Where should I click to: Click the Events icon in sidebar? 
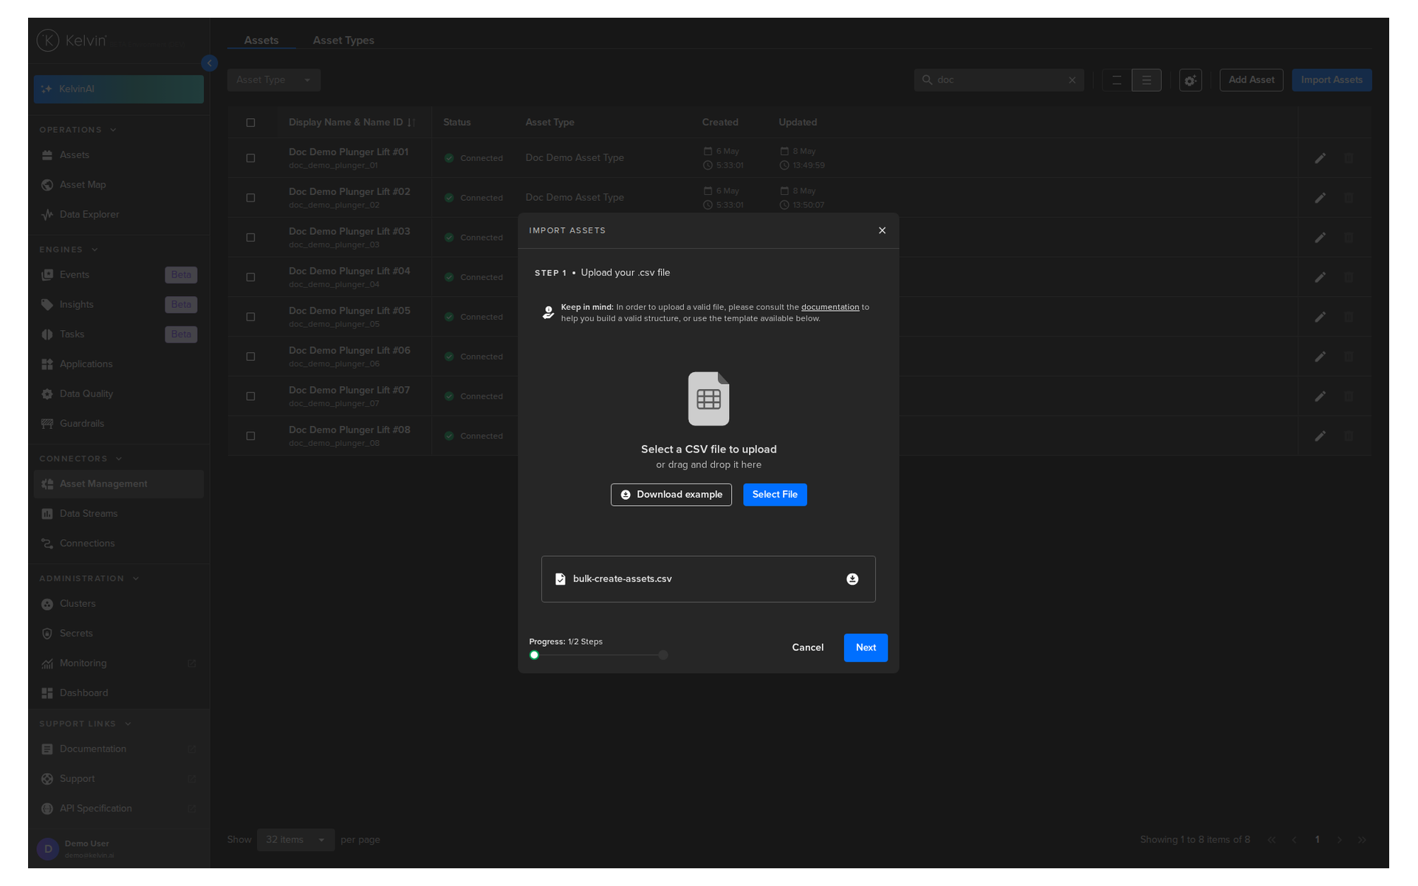47,275
